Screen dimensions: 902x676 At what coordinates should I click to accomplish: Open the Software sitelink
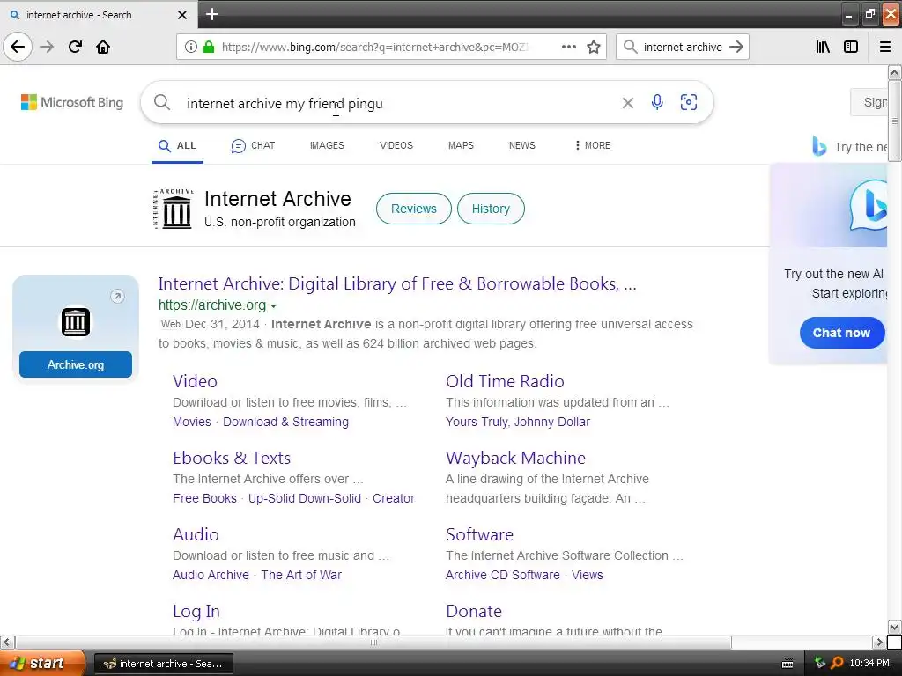tap(479, 534)
